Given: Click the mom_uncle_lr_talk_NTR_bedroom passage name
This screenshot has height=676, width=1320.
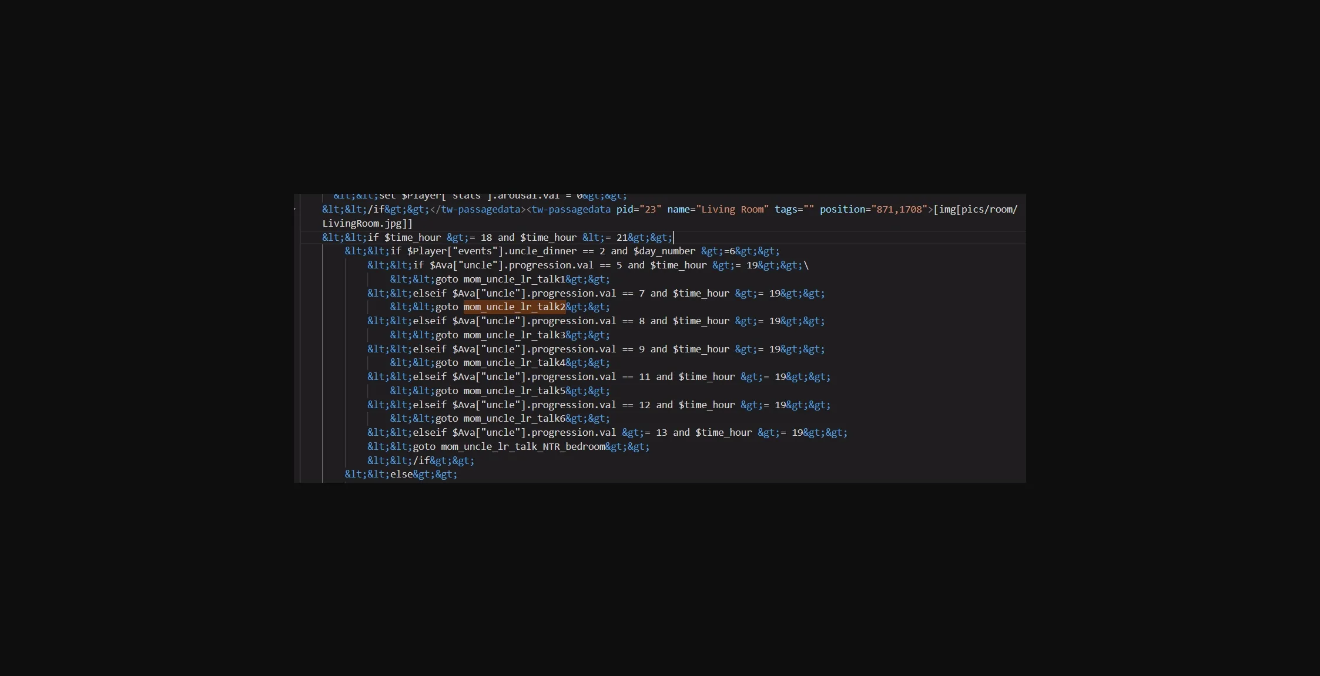Looking at the screenshot, I should 523,446.
